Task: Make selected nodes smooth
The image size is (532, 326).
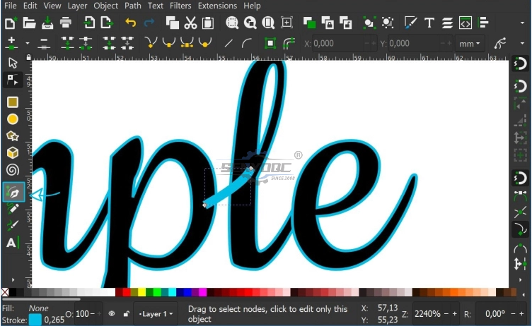Action: 168,43
